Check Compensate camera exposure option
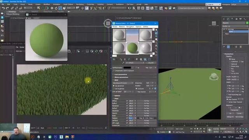249x140 pixels. click(114, 71)
